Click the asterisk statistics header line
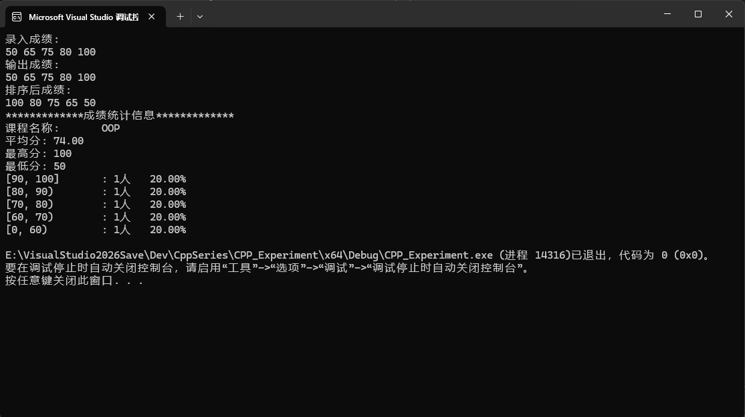The width and height of the screenshot is (745, 417). (119, 116)
